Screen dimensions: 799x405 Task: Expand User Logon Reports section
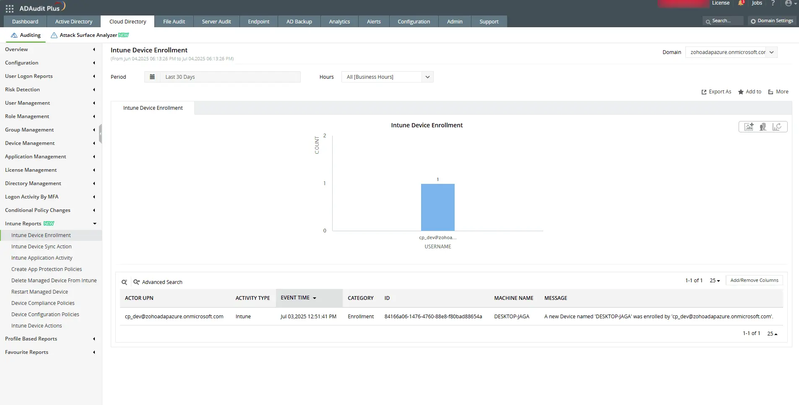pos(50,76)
